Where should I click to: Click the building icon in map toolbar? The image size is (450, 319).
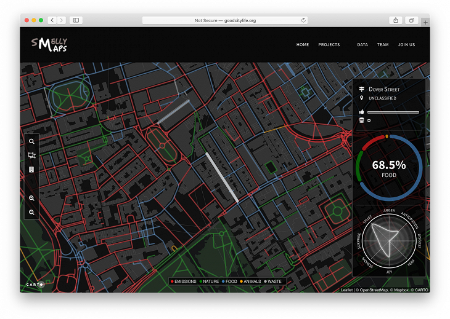pyautogui.click(x=31, y=170)
